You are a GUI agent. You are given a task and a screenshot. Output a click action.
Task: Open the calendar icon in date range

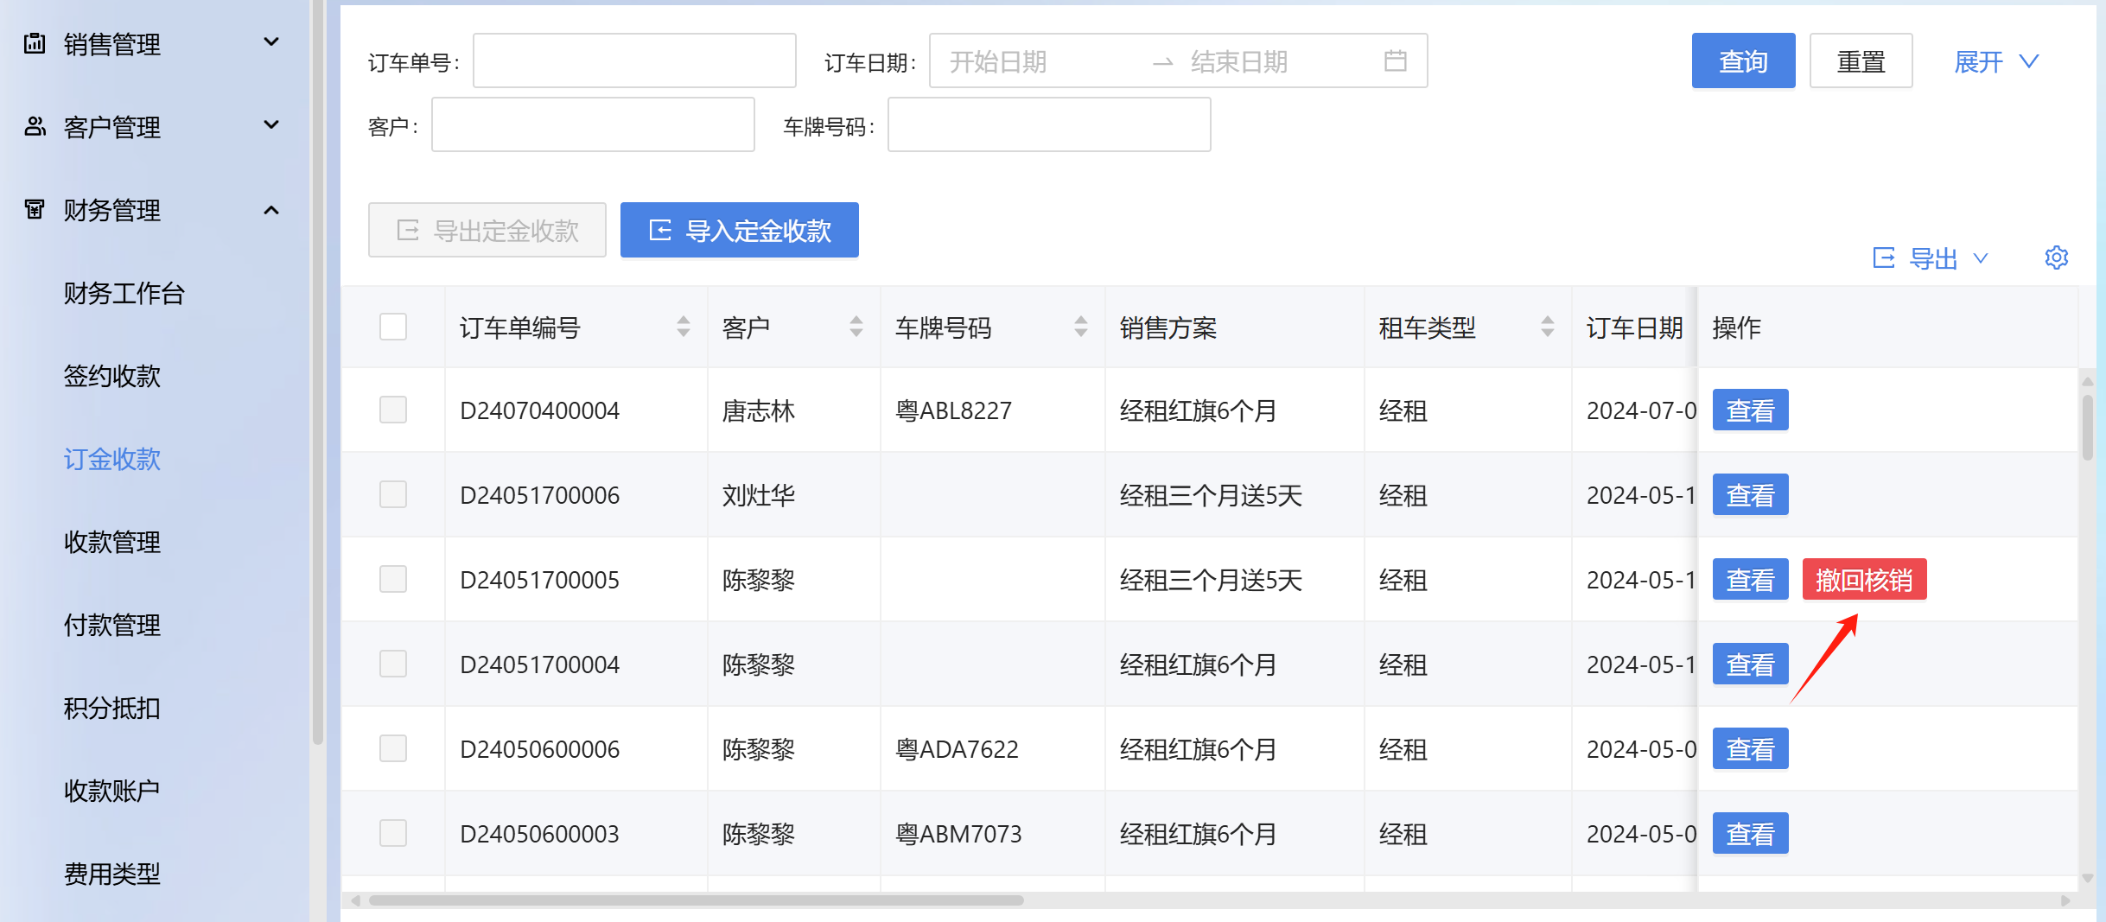[x=1395, y=60]
